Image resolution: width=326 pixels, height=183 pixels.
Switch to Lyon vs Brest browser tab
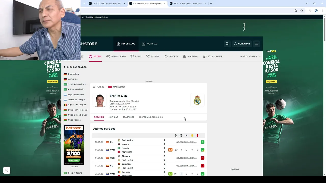click(x=107, y=4)
